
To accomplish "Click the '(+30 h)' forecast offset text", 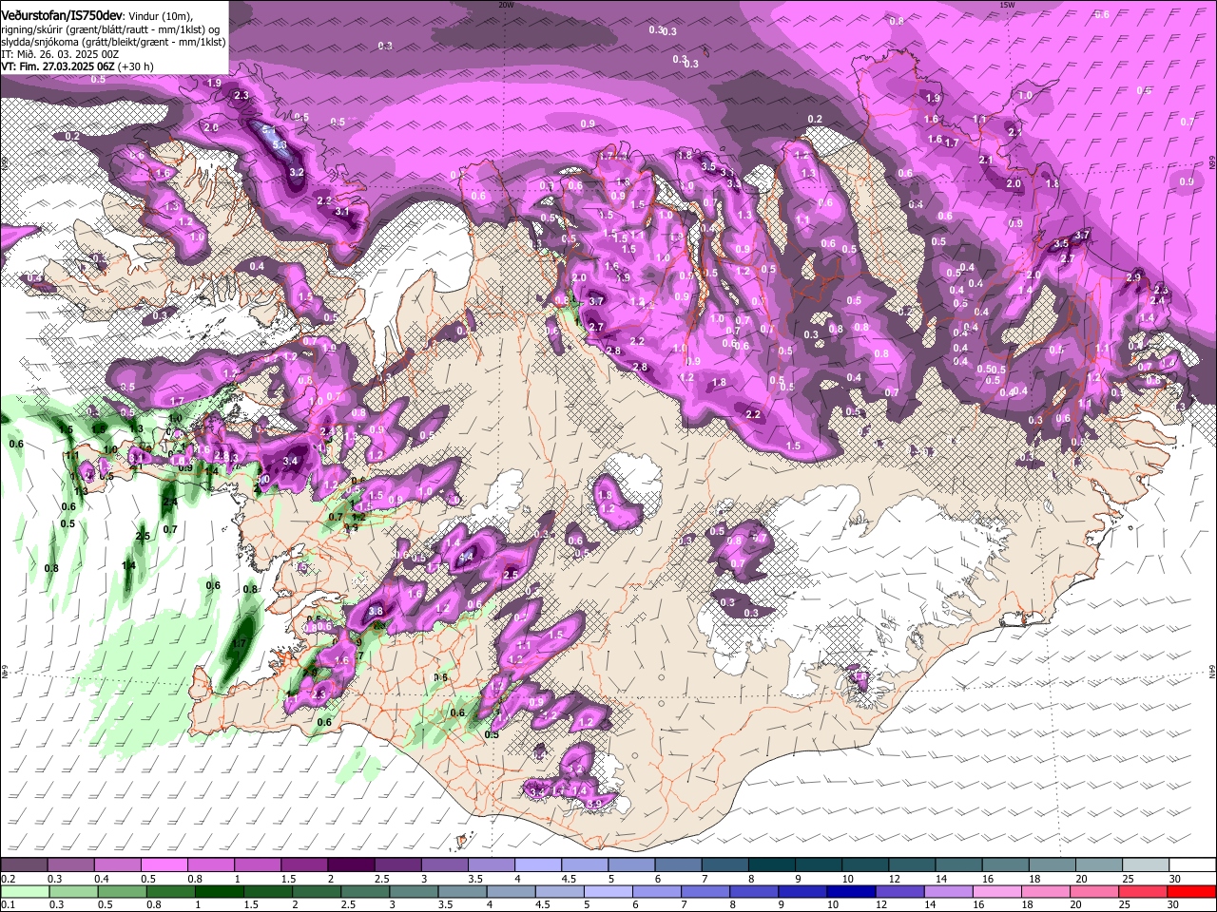I will click(x=136, y=66).
